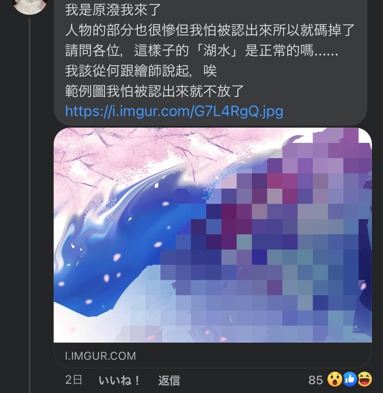Screen dimensions: 383x393
Task: Click the line 範例圖我怕被認出來就不放了
Action: (x=154, y=91)
